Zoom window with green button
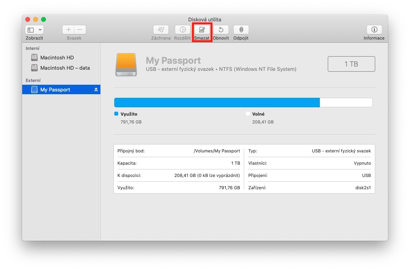 [x=43, y=19]
